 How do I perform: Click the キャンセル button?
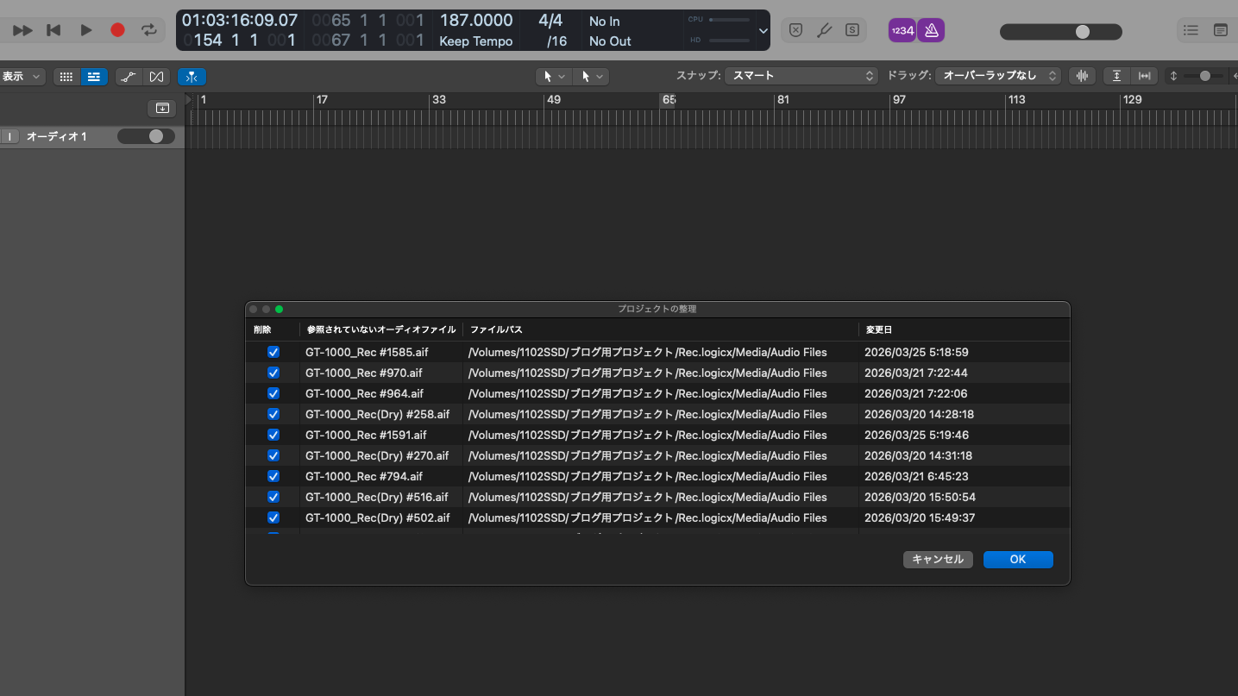tap(938, 559)
